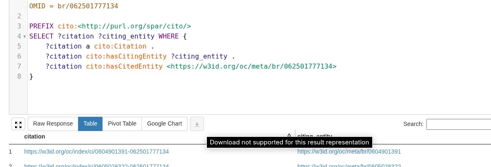Screen dimensions: 491x167
Task: Focus the results Search field
Action: pyautogui.click(x=458, y=124)
